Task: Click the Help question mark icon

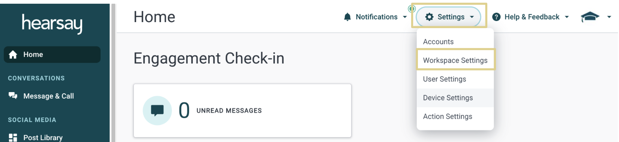Action: 496,17
